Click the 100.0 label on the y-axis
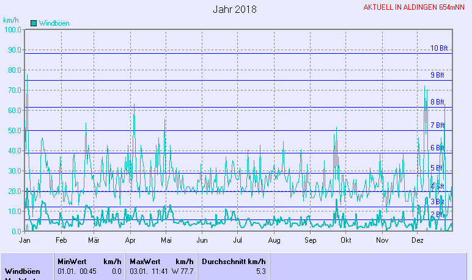This screenshot has width=472, height=280. coord(12,29)
